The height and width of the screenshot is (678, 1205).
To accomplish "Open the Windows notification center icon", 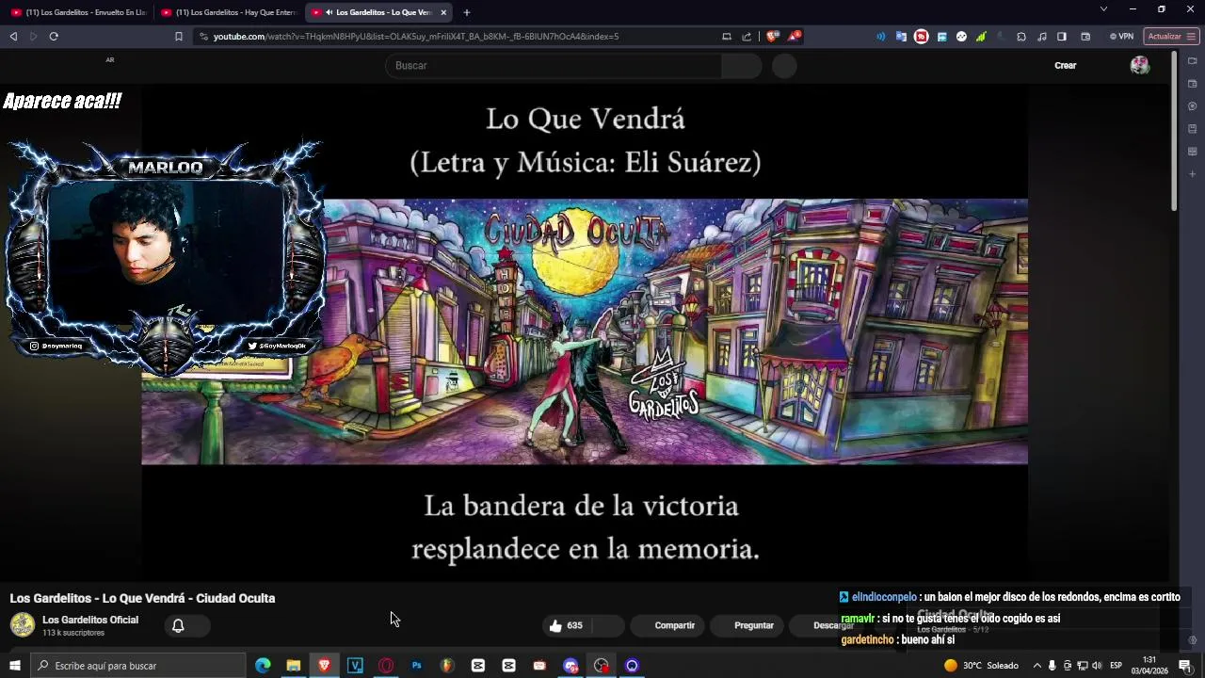I will pyautogui.click(x=1185, y=666).
